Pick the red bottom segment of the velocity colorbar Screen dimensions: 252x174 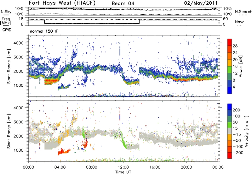pos(230,155)
